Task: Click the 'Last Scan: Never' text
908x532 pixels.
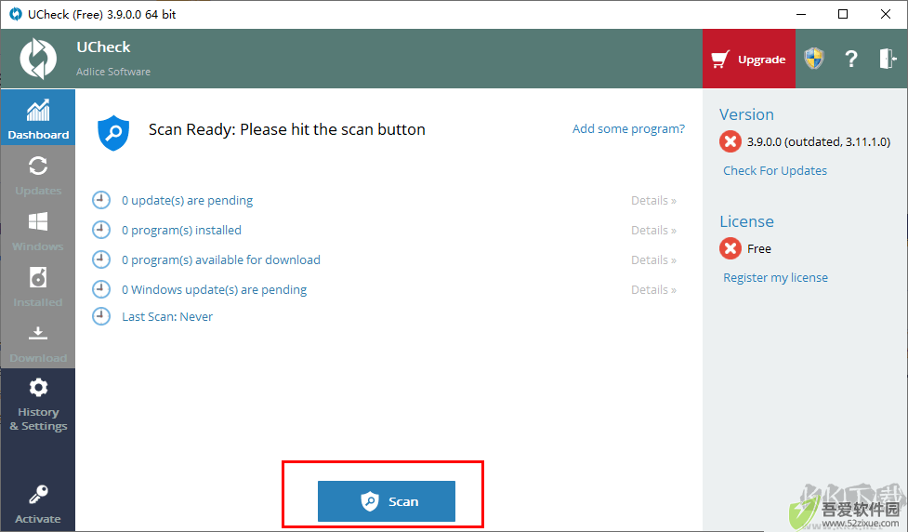Action: pyautogui.click(x=167, y=317)
